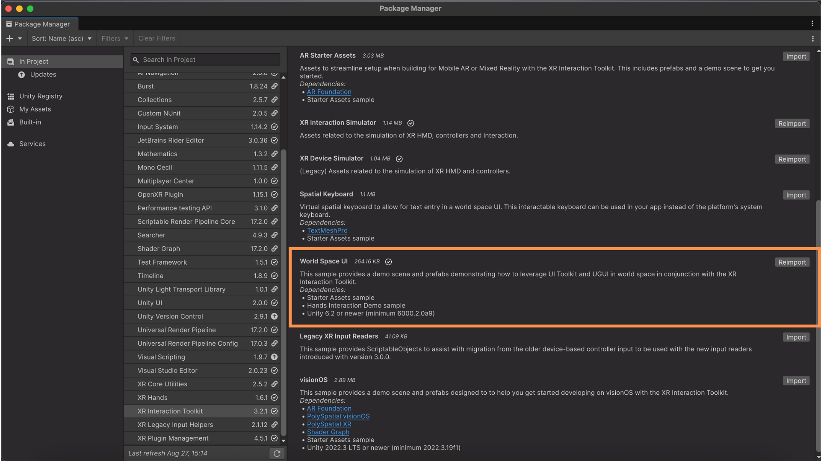Open AR Foundation link under AR Starter Assets

click(x=329, y=92)
